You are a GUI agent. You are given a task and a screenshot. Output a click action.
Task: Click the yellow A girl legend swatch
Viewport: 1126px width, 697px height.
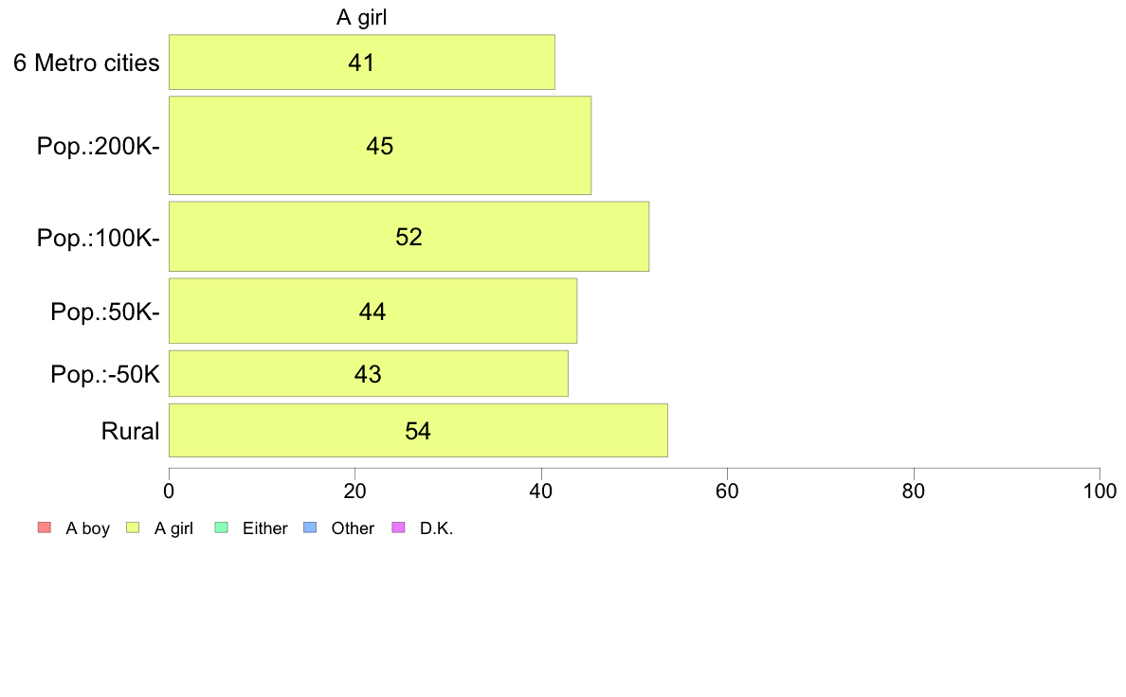133,527
